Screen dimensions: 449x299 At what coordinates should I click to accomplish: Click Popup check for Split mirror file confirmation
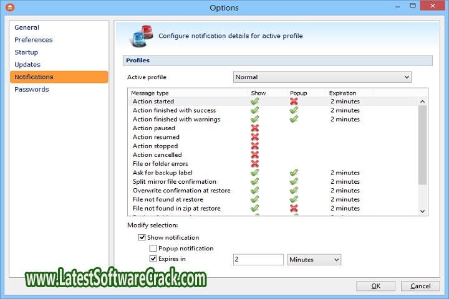(x=294, y=181)
